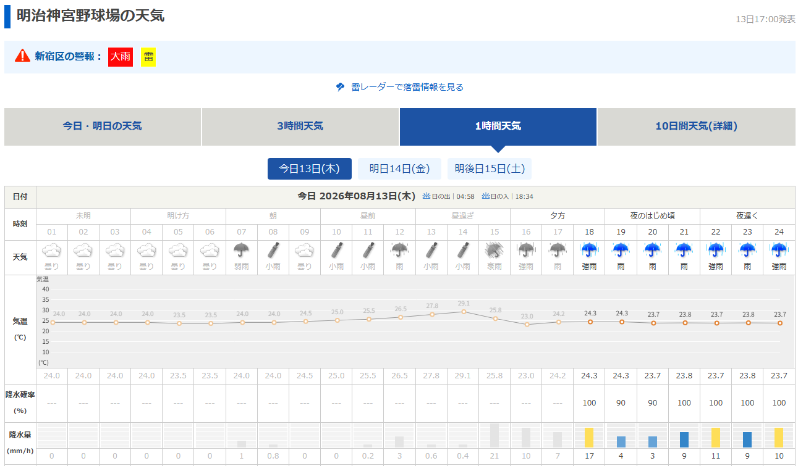Click the rain umbrella icon for hour 12
The height and width of the screenshot is (466, 798).
(x=399, y=250)
